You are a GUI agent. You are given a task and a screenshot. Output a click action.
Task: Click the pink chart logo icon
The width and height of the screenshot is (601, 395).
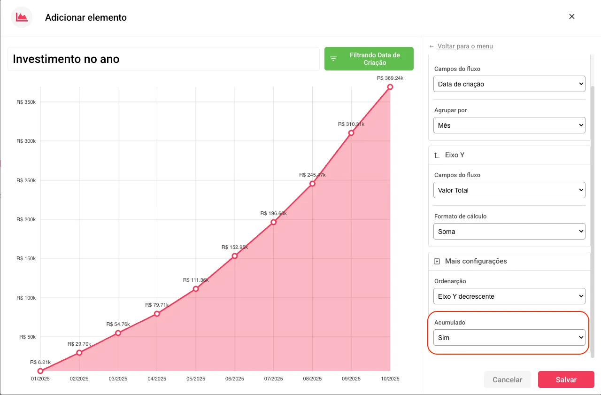(x=21, y=17)
